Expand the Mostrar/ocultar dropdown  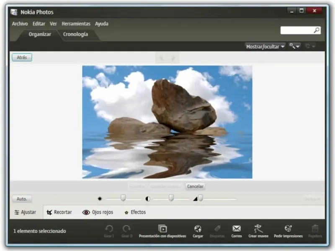[265, 46]
